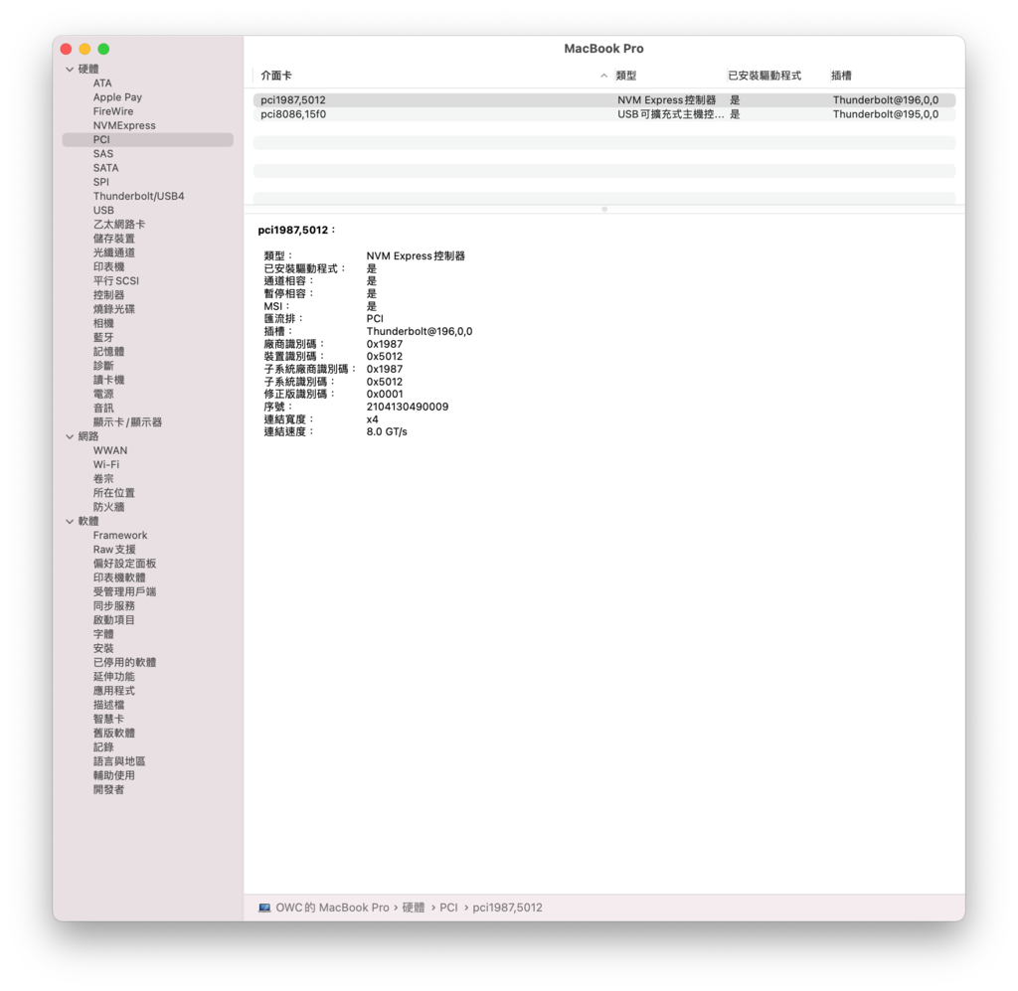Select SATA in sidebar
The height and width of the screenshot is (991, 1018).
(x=105, y=168)
